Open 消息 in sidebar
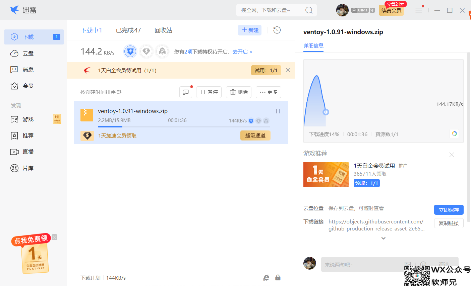This screenshot has width=471, height=286. coord(34,70)
